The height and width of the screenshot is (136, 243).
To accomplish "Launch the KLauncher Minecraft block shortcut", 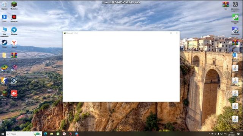I will point(14,4).
